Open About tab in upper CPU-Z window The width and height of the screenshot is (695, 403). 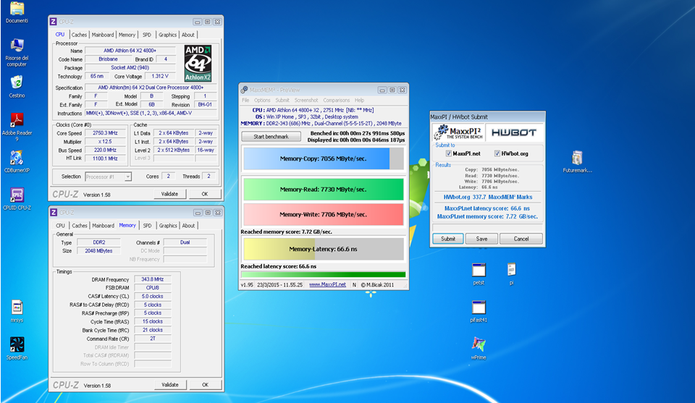(x=188, y=35)
